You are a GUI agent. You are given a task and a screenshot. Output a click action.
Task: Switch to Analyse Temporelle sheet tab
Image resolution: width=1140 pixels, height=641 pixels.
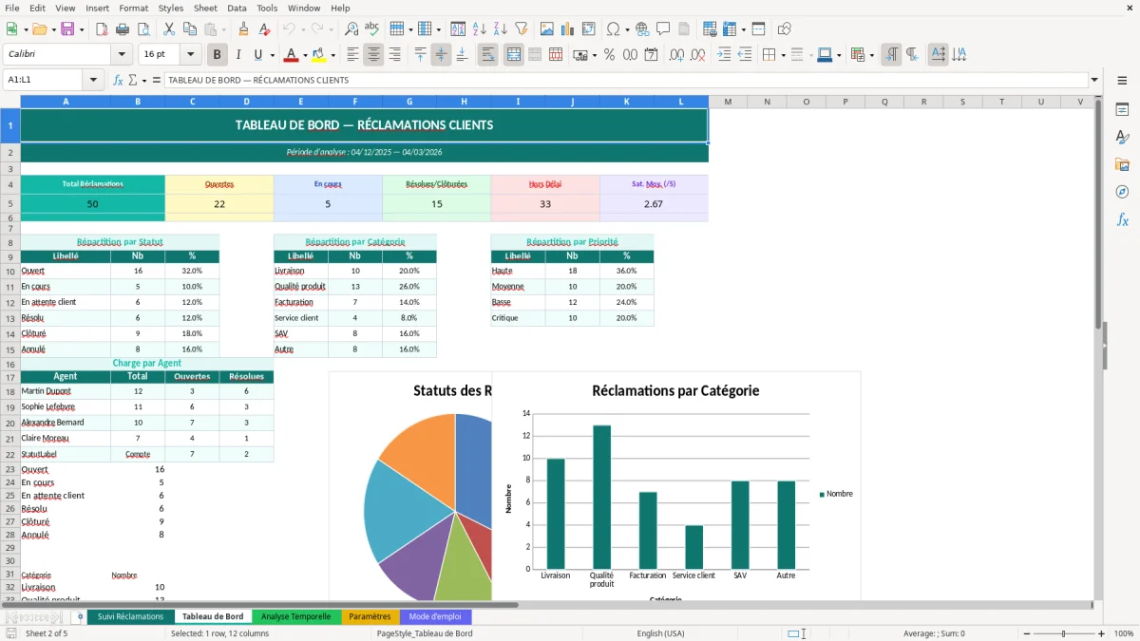296,617
